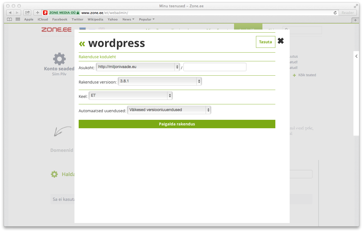This screenshot has width=363, height=232.
Task: Open the Facebook bookmark
Action: pyautogui.click(x=60, y=19)
